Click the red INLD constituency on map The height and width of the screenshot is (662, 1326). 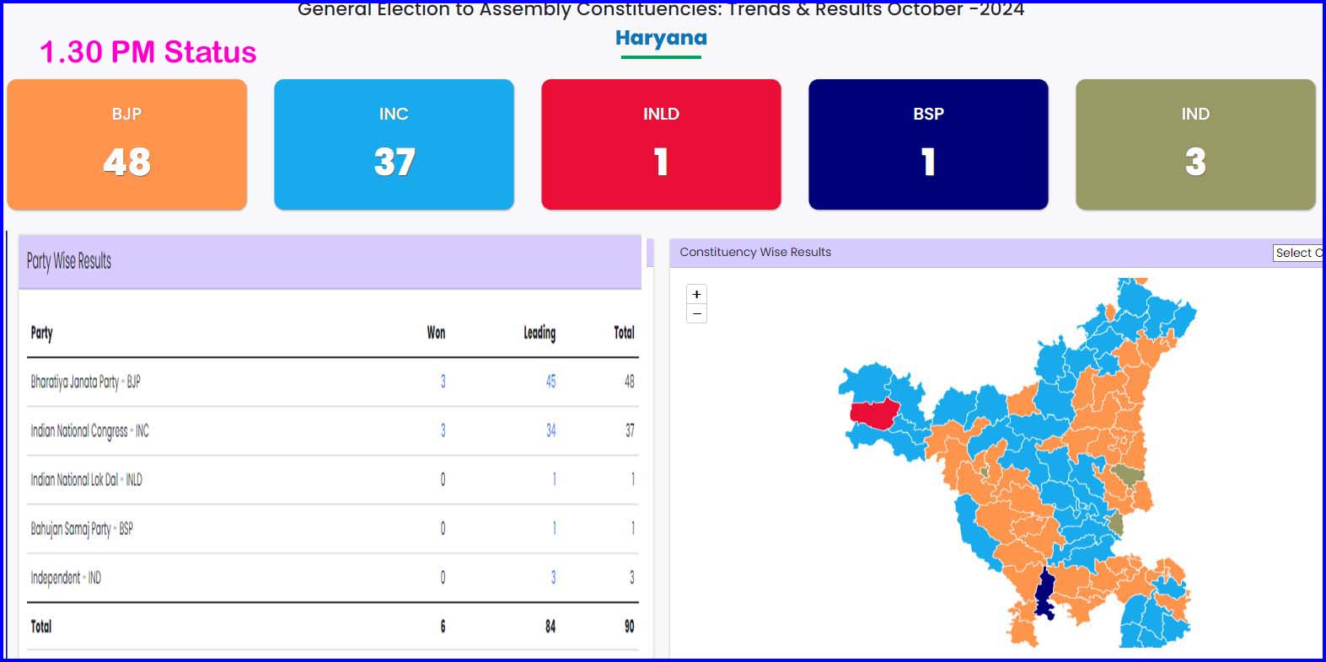click(x=873, y=414)
